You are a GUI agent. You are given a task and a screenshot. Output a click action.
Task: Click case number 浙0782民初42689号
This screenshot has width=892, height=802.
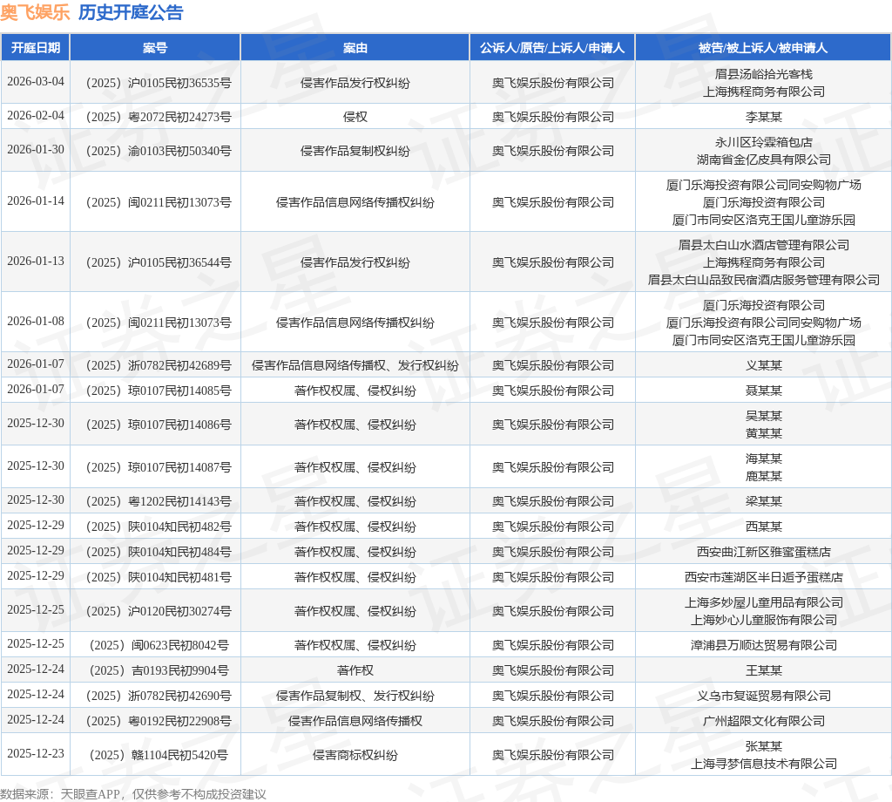point(159,366)
